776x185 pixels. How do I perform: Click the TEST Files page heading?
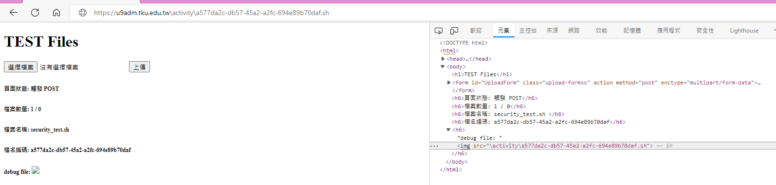[x=41, y=42]
